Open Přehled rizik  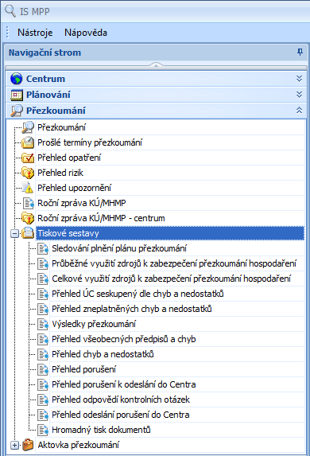[x=60, y=173]
